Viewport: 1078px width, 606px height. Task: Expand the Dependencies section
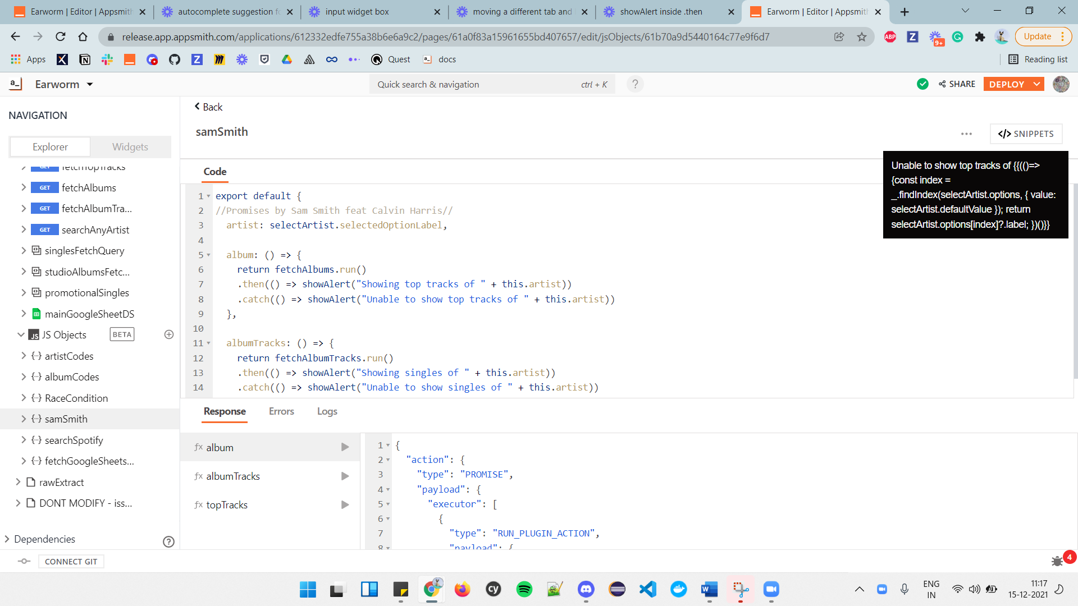pyautogui.click(x=7, y=539)
